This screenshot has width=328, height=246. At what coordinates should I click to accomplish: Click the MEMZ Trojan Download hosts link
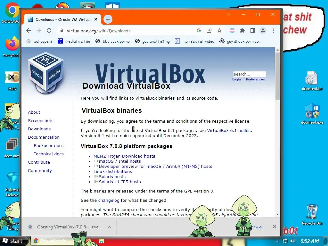124,156
